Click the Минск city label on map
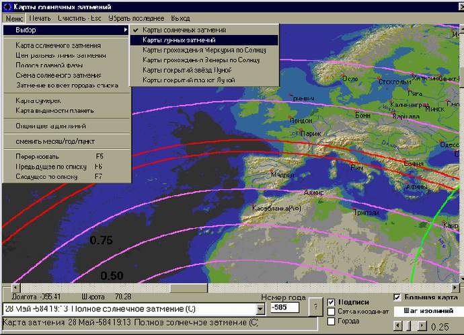 tap(434, 110)
